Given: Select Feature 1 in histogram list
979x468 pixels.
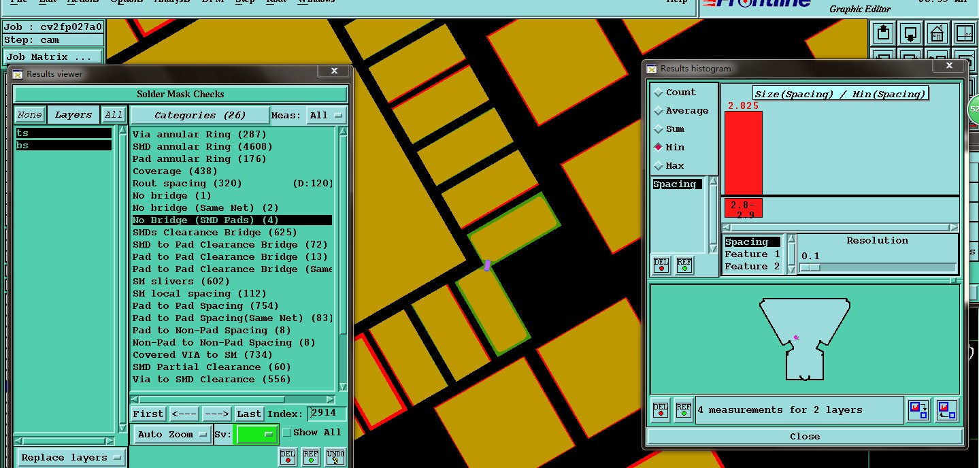Looking at the screenshot, I should (752, 254).
